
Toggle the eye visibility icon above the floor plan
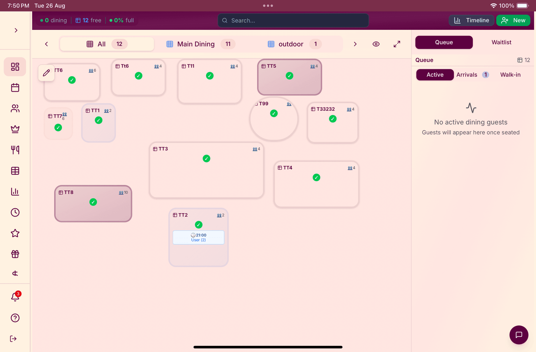[376, 44]
